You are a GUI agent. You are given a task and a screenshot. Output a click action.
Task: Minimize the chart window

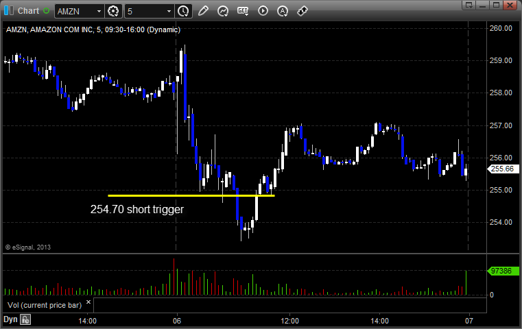point(483,5)
